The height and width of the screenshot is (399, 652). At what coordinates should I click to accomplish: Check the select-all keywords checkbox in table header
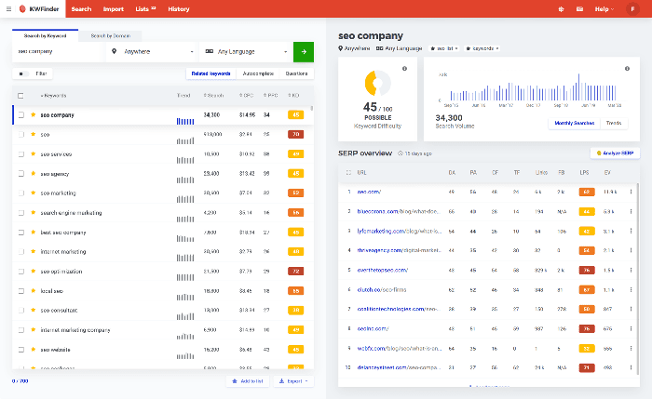pos(20,95)
